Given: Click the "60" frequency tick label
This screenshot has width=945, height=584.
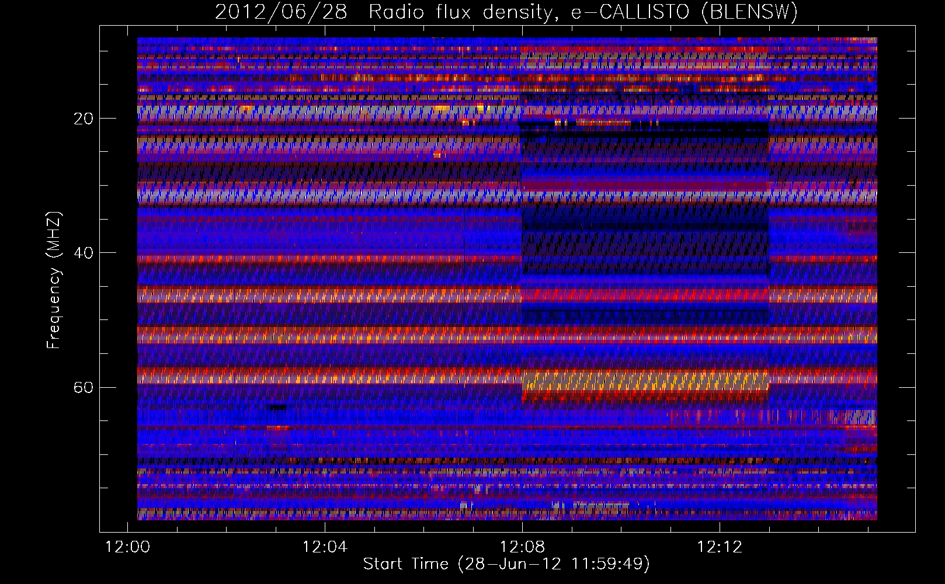Looking at the screenshot, I should point(84,388).
